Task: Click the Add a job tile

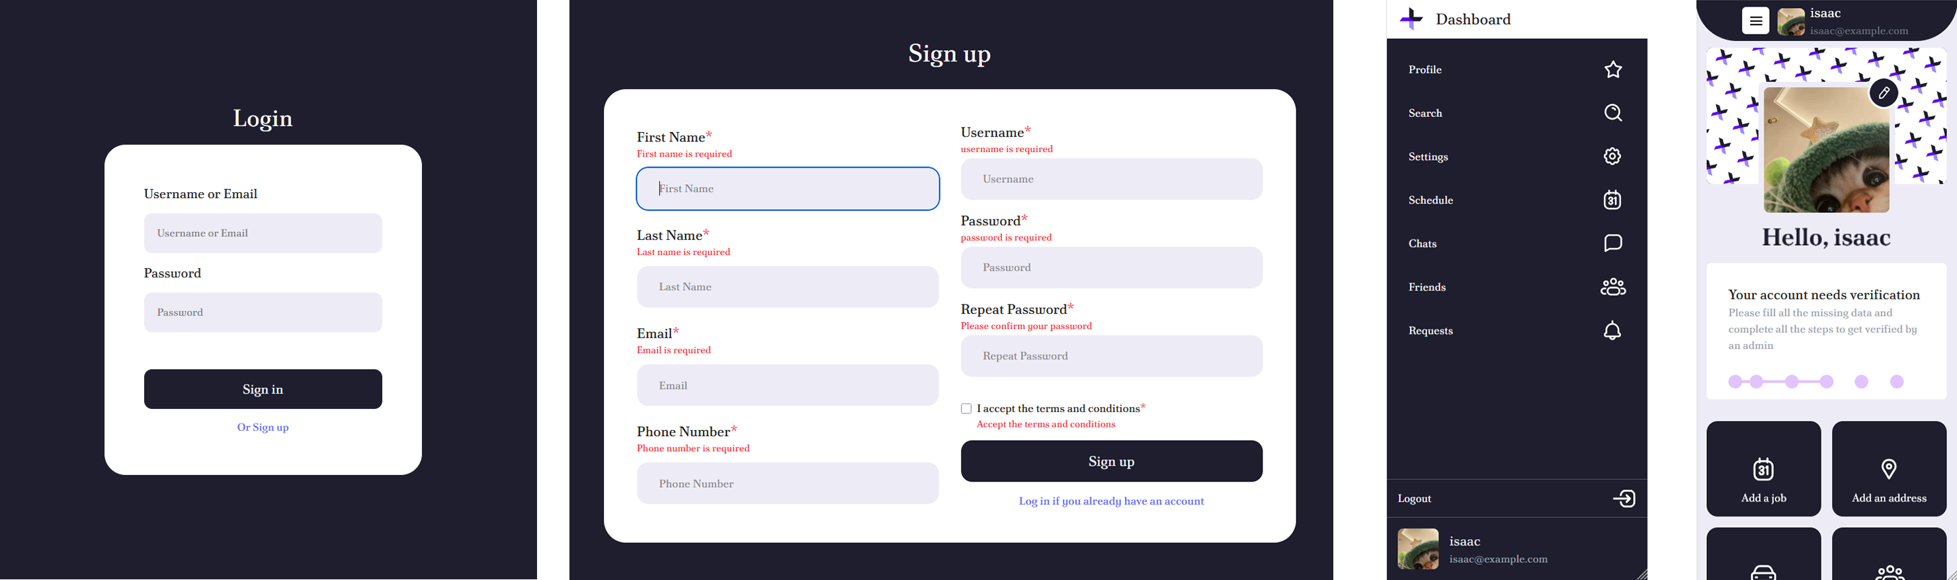Action: point(1763,469)
